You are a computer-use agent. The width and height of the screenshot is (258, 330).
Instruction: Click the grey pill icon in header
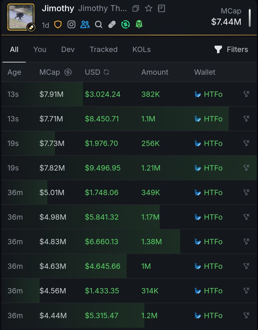(x=112, y=25)
